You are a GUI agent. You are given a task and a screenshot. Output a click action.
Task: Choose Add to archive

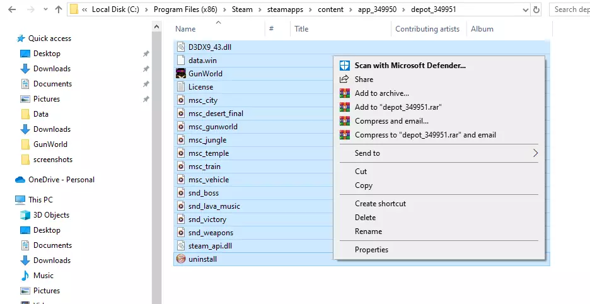pyautogui.click(x=439, y=93)
